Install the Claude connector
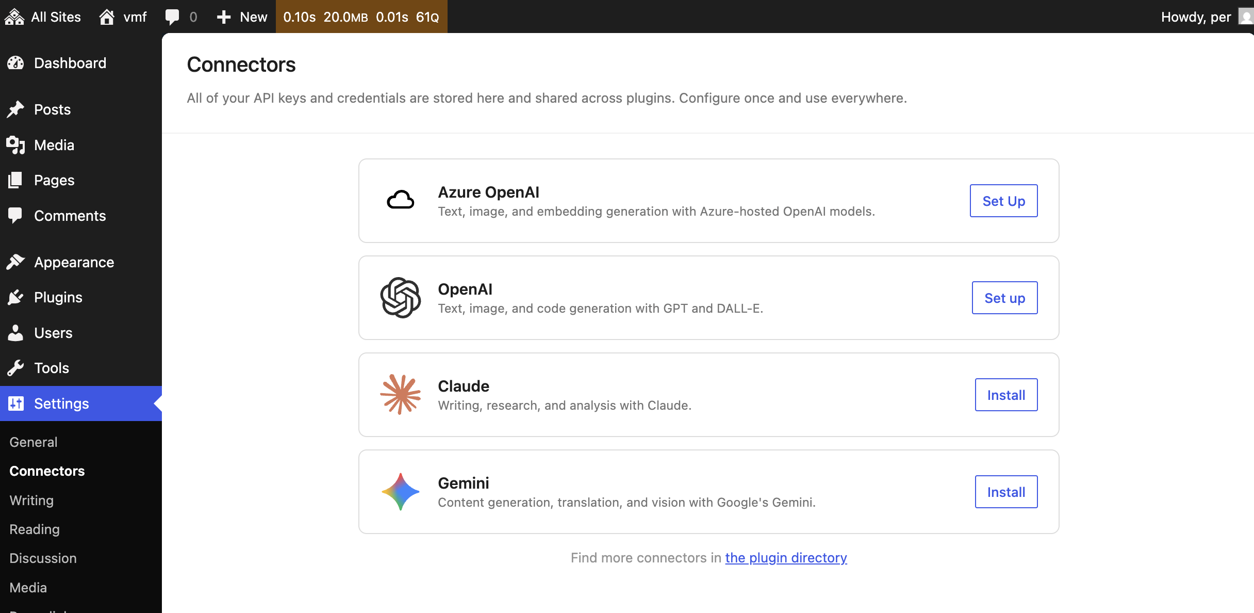Screen dimensions: 1254x613 click(x=1005, y=395)
